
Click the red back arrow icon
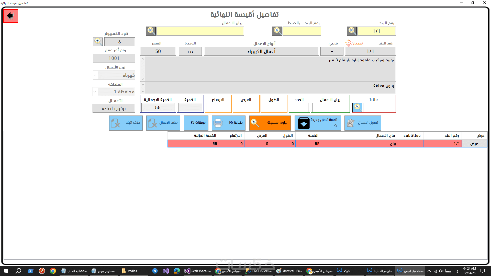tap(10, 16)
